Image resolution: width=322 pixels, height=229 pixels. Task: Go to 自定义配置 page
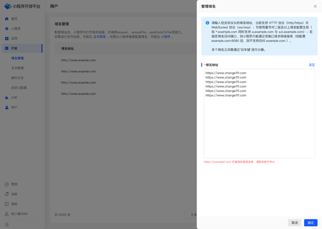[x=19, y=88]
